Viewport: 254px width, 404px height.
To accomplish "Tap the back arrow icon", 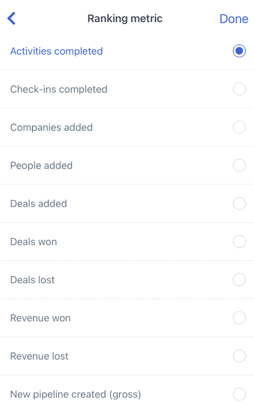I will click(12, 18).
